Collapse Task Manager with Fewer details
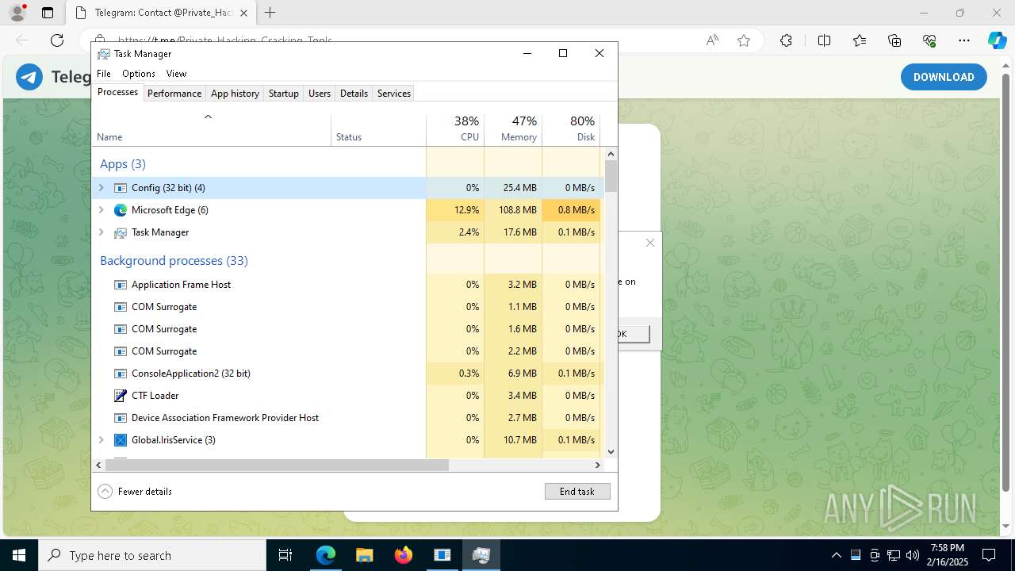The image size is (1015, 571). [135, 492]
